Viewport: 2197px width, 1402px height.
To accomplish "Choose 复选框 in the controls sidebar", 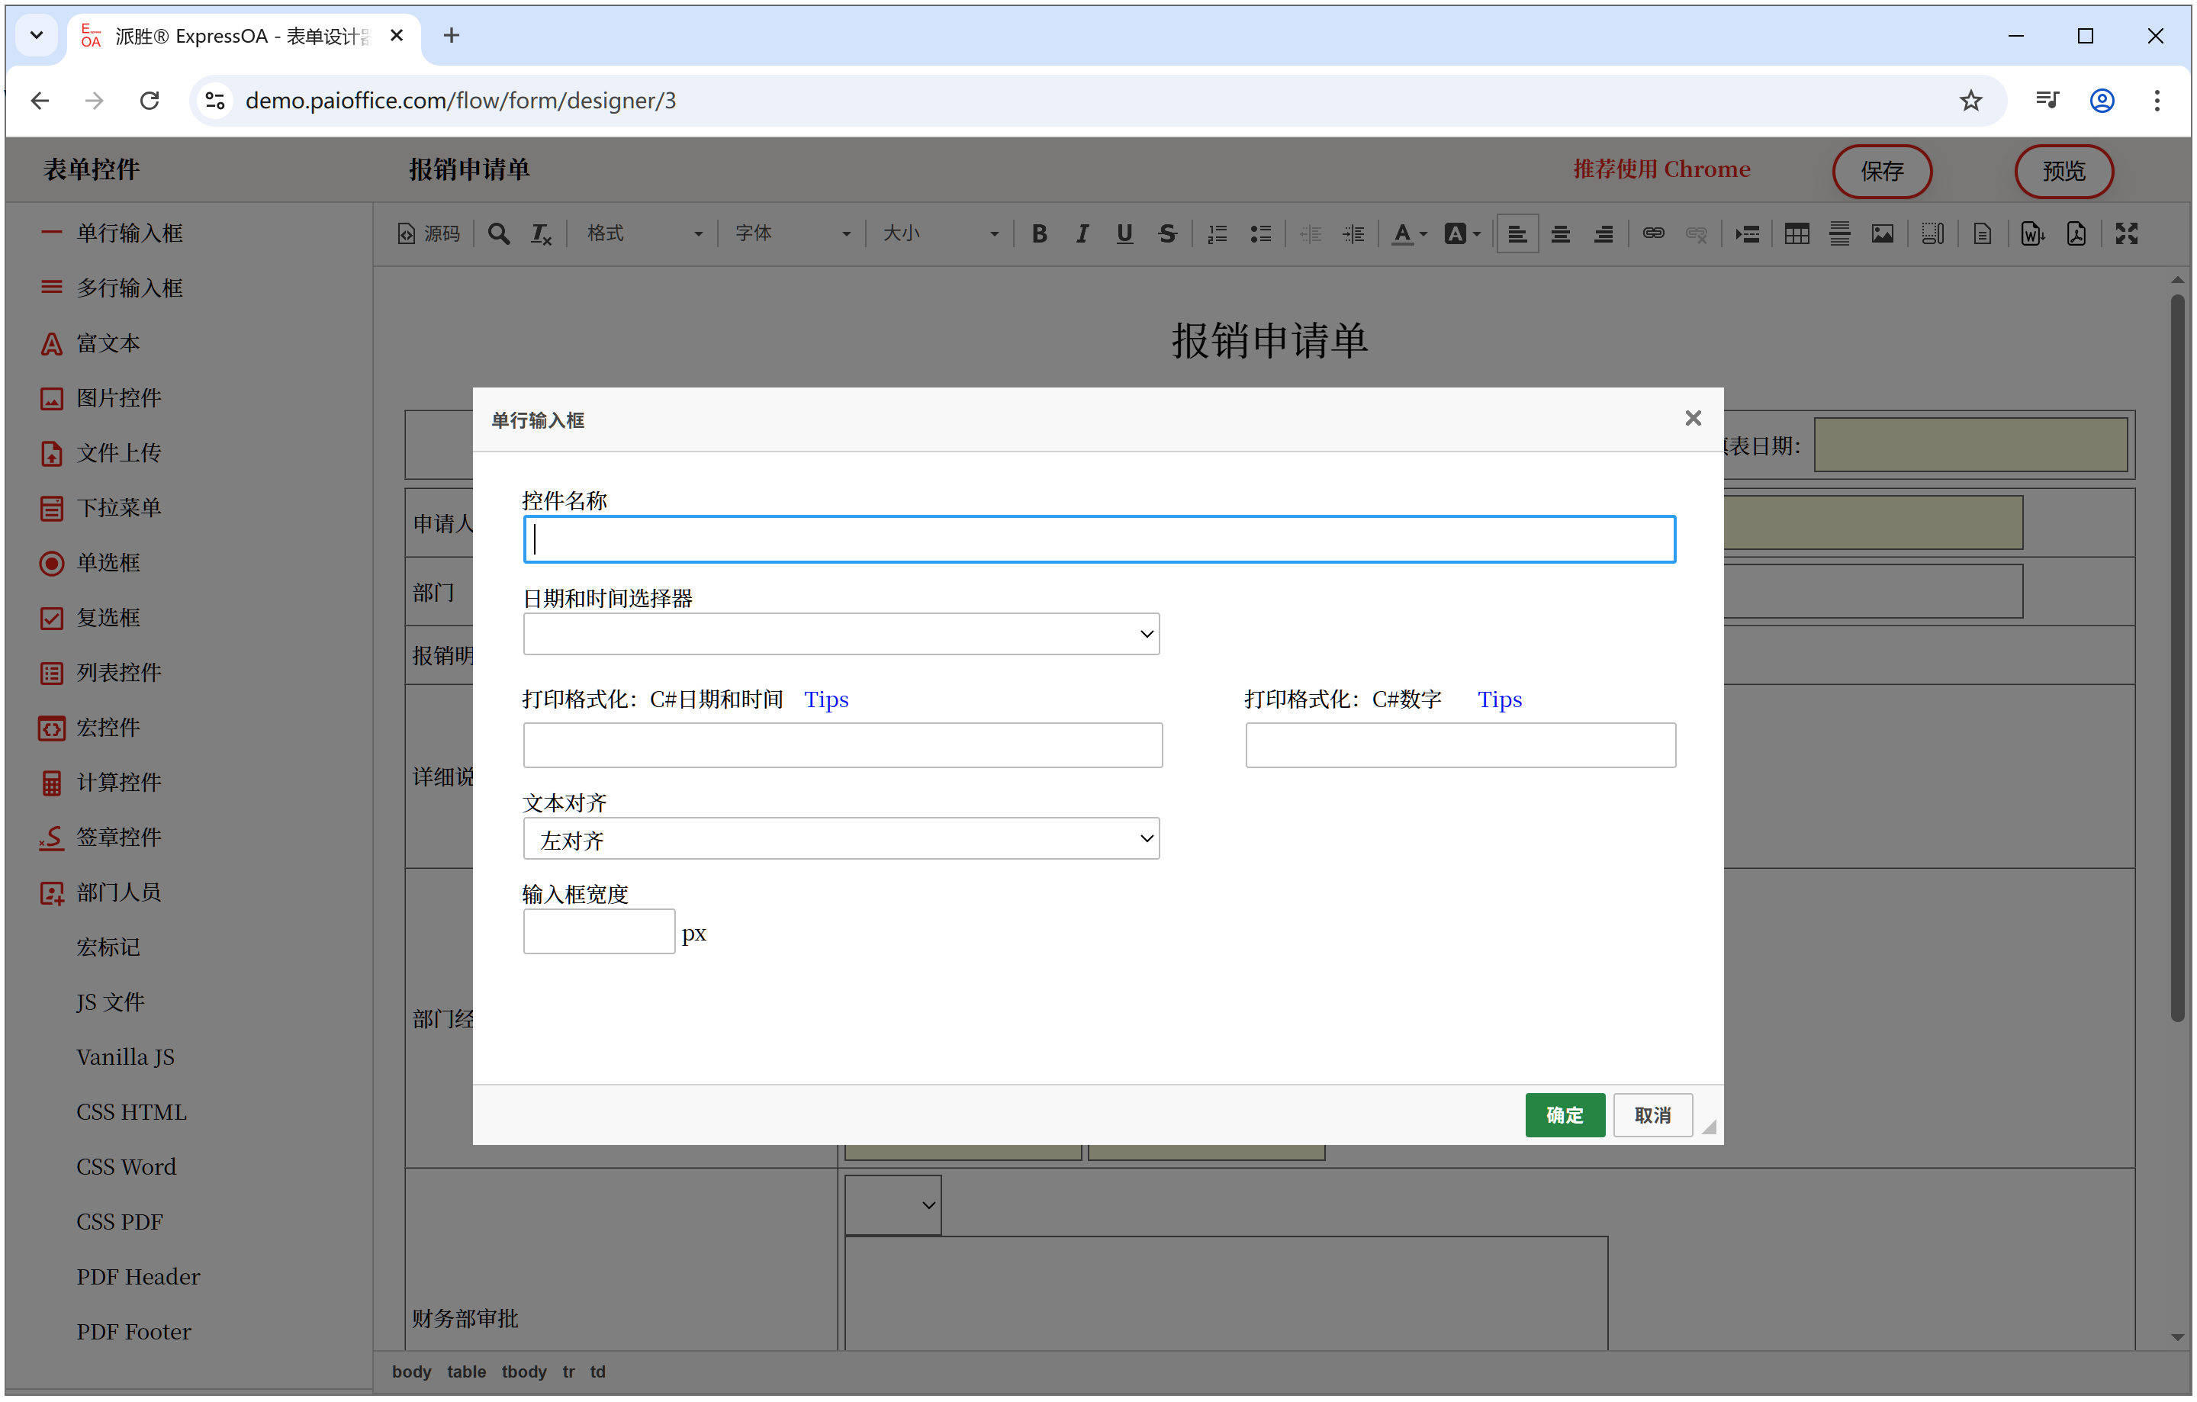I will point(108,618).
